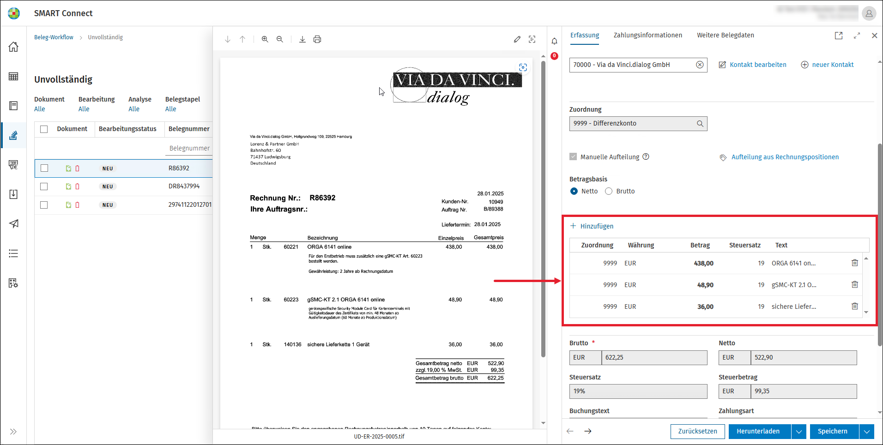The image size is (883, 445).
Task: Go to previous document with left arrow
Action: (x=570, y=431)
